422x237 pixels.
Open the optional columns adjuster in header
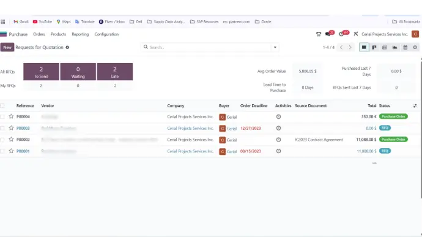[415, 106]
